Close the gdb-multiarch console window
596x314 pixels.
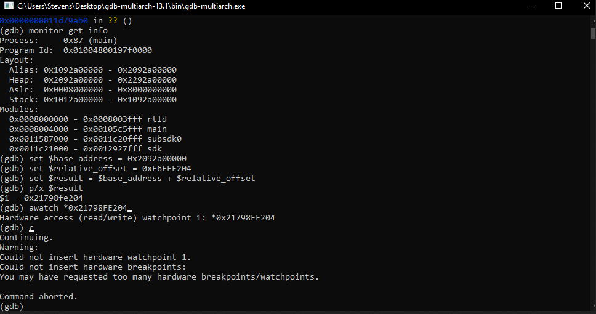point(586,6)
